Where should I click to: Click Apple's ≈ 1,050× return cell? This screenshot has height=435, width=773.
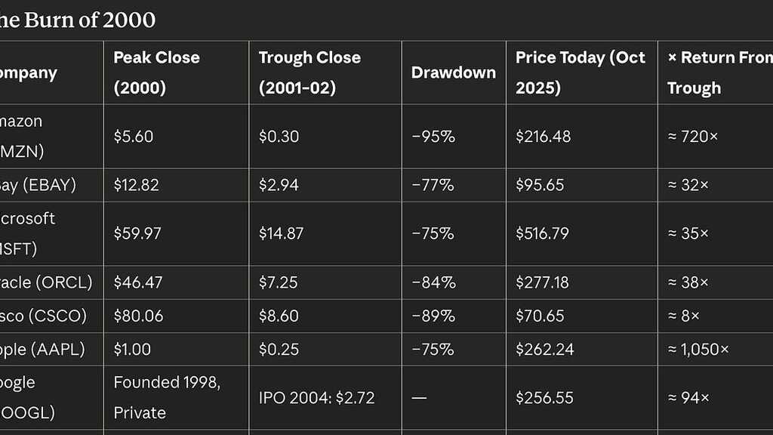point(698,350)
